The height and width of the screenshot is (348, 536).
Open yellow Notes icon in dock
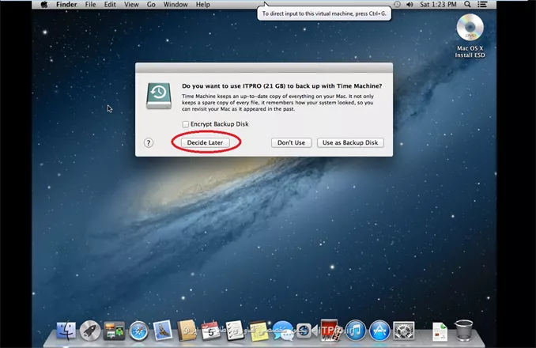259,331
